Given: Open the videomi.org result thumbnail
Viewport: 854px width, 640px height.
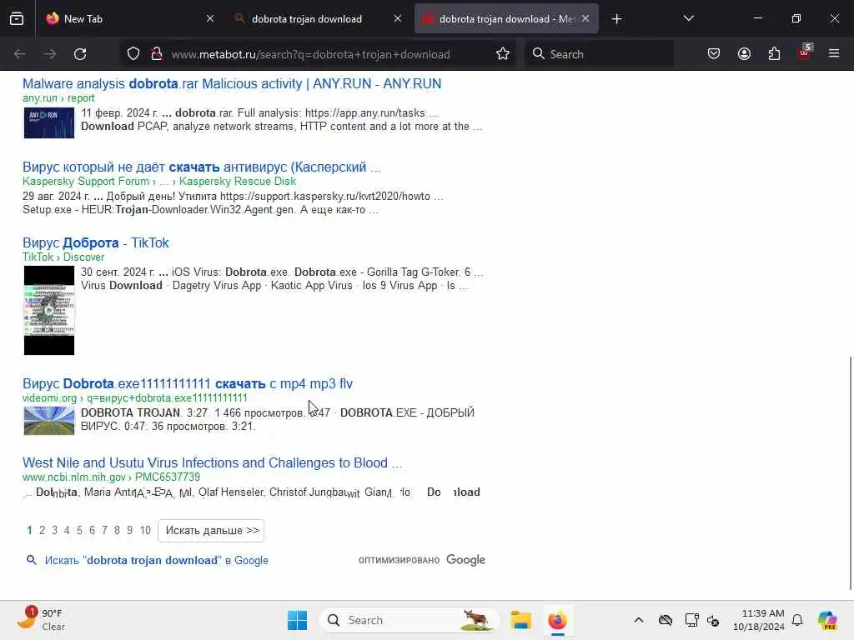Looking at the screenshot, I should click(49, 420).
